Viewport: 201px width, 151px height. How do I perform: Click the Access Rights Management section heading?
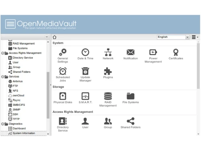pyautogui.click(x=73, y=112)
